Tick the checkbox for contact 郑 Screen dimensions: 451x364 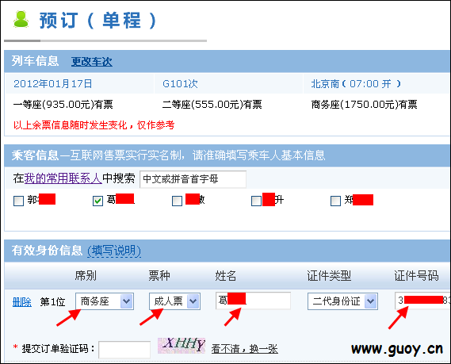(335, 201)
